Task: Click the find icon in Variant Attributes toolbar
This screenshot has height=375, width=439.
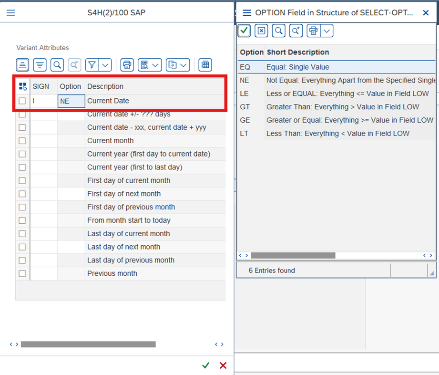Action: coord(57,65)
